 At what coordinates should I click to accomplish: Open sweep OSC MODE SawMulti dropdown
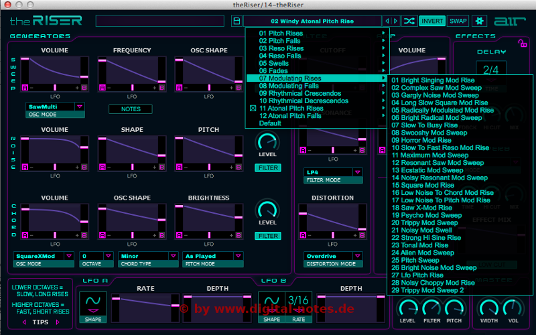(x=55, y=107)
